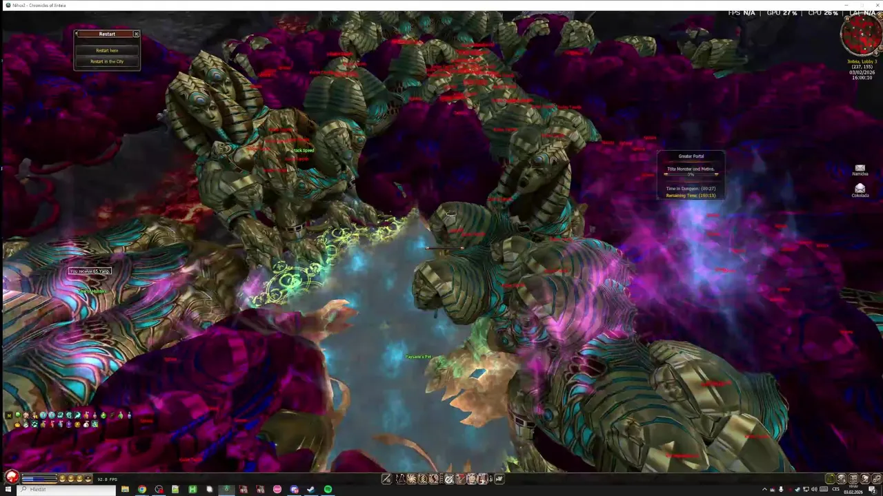
Task: Expand the system tray hidden icons chevron
Action: pyautogui.click(x=764, y=489)
